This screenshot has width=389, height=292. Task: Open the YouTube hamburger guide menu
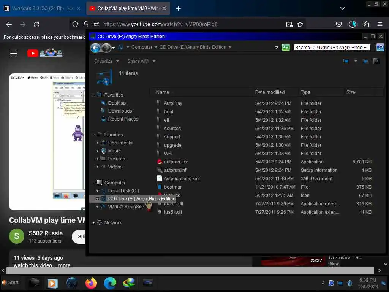(x=14, y=53)
